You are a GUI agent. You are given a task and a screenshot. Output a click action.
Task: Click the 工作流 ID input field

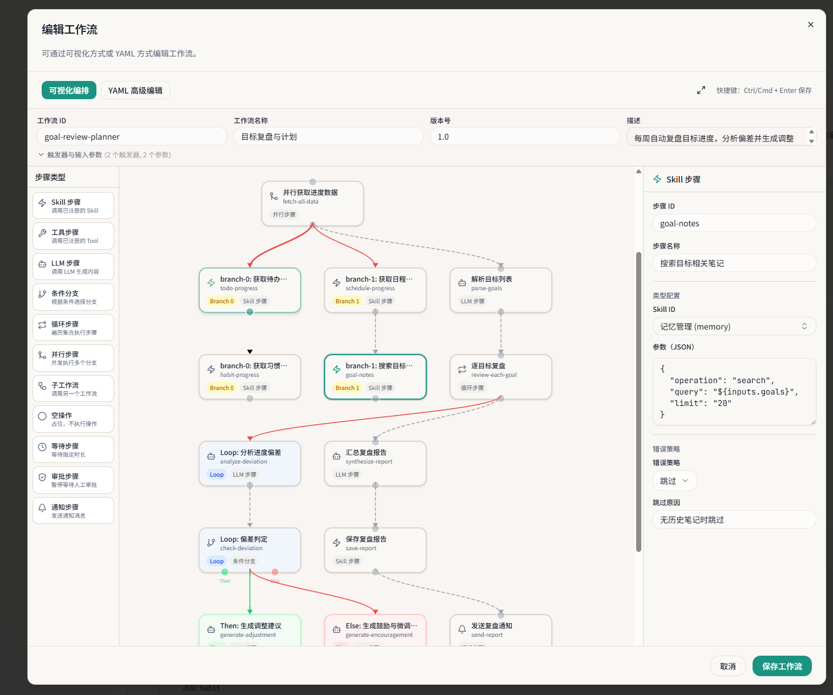[x=132, y=136]
